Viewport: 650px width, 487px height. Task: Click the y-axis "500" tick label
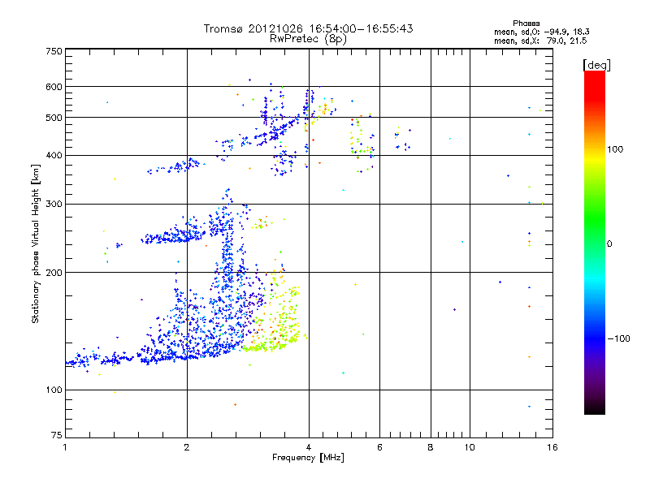(54, 118)
